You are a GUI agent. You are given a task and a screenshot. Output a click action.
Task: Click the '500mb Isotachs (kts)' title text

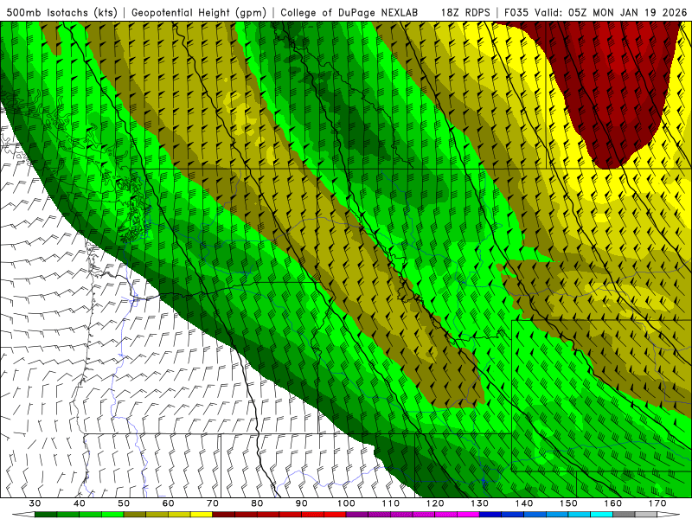[61, 12]
